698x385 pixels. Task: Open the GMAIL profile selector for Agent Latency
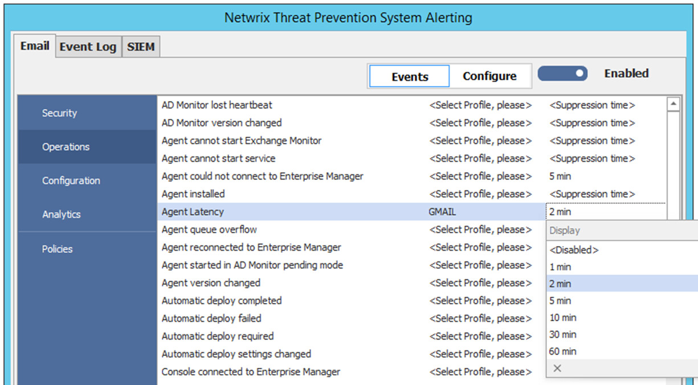(442, 212)
